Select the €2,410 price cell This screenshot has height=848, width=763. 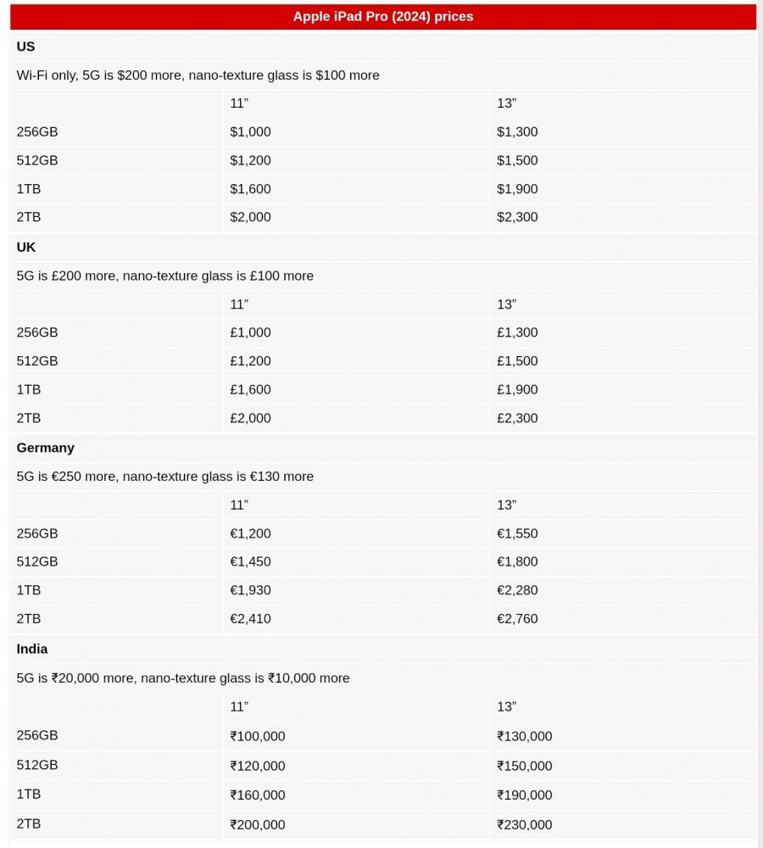251,619
